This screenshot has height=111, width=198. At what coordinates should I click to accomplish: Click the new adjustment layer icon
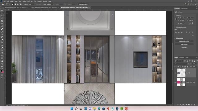pyautogui.click(x=186, y=105)
